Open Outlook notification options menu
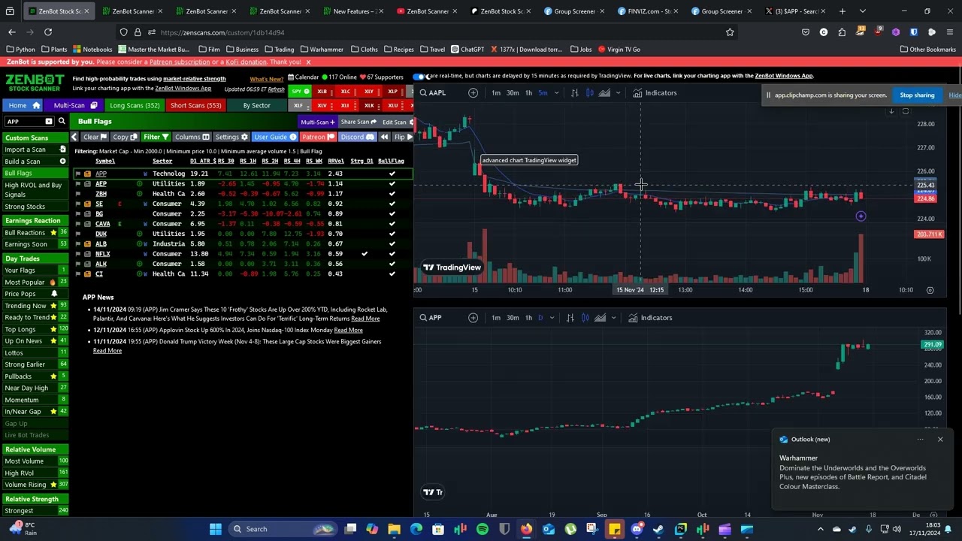Screen dimensions: 962x541 click(920, 440)
